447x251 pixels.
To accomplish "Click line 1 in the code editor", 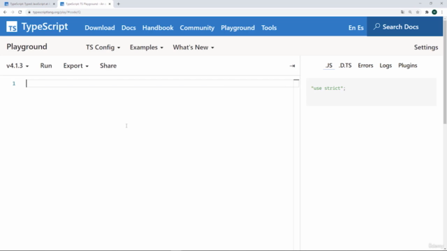I will pyautogui.click(x=160, y=84).
